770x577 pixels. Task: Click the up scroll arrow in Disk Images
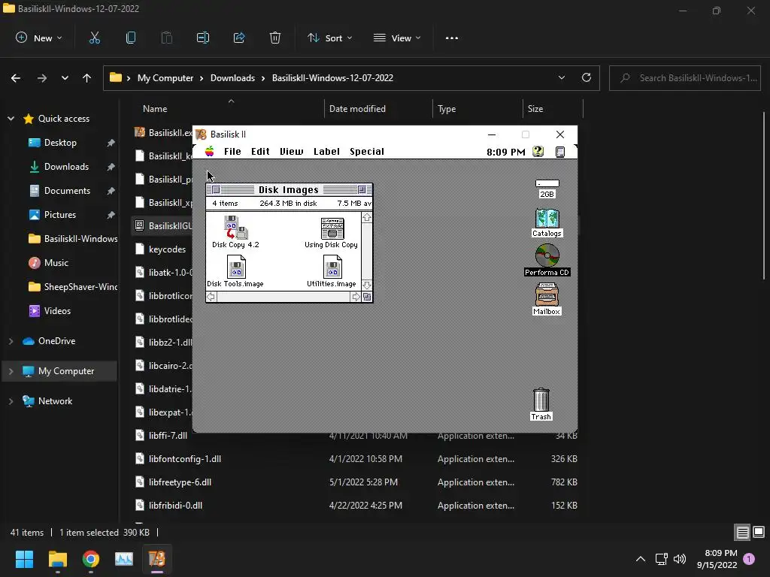point(367,217)
